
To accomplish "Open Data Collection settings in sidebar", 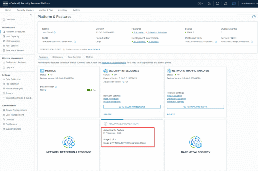I will tap(12, 79).
